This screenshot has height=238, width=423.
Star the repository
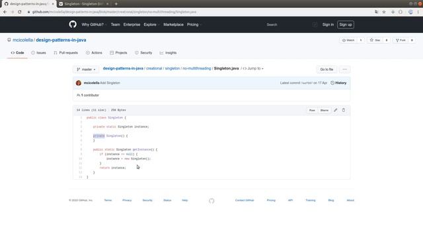click(x=375, y=40)
